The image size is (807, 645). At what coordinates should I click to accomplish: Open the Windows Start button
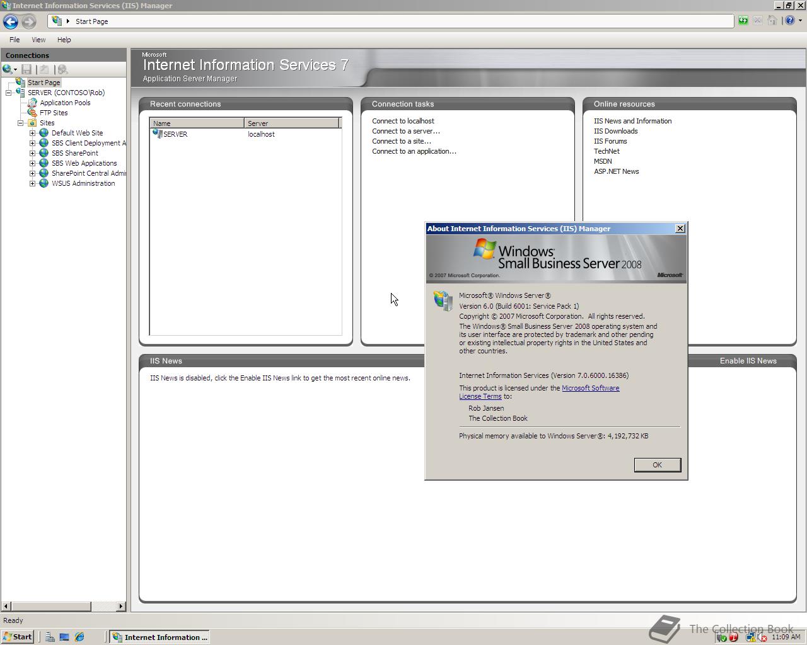17,637
